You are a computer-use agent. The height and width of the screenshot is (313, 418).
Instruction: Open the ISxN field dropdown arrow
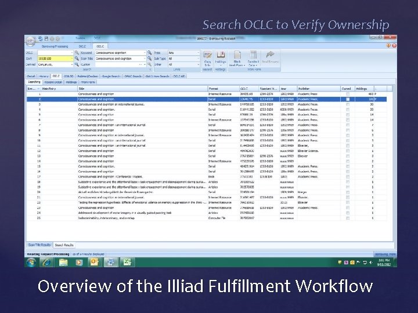(72, 59)
